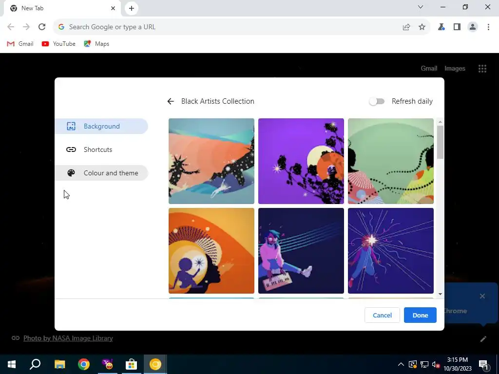499x374 pixels.
Task: Open the Gmail bookmark
Action: pos(20,44)
